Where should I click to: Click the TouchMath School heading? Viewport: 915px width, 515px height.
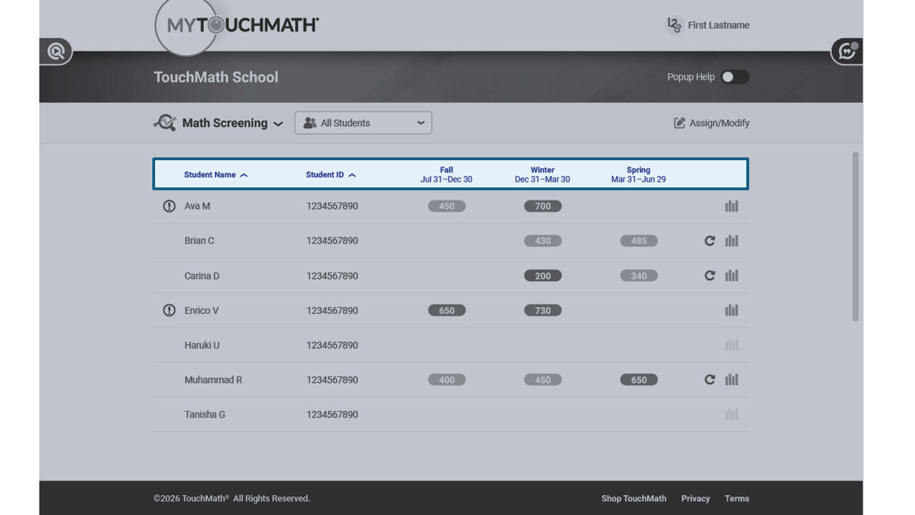(x=216, y=77)
